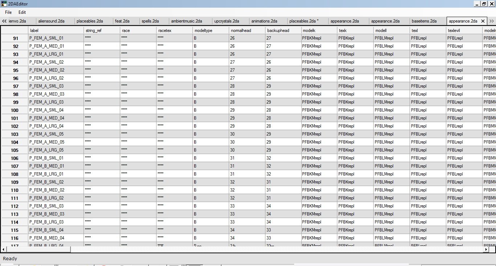Click the modelk column header
496x266 pixels.
click(x=319, y=31)
